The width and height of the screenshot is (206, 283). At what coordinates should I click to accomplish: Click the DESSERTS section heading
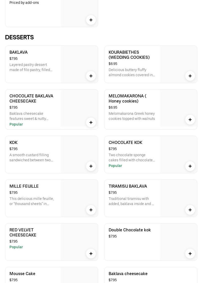[x=19, y=37]
